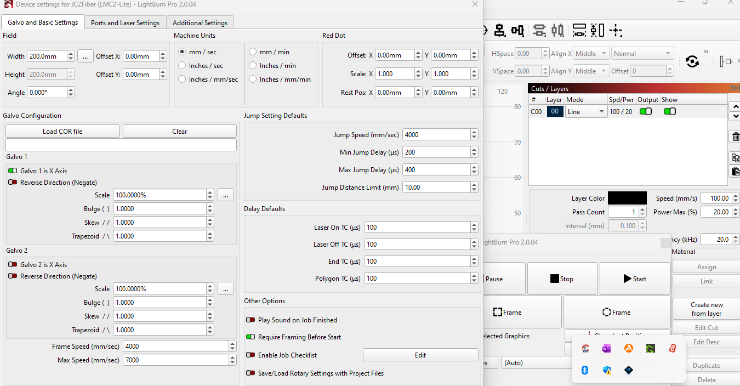Enable 'Play Sound on Job Finished'
This screenshot has width=740, height=386.
point(251,320)
